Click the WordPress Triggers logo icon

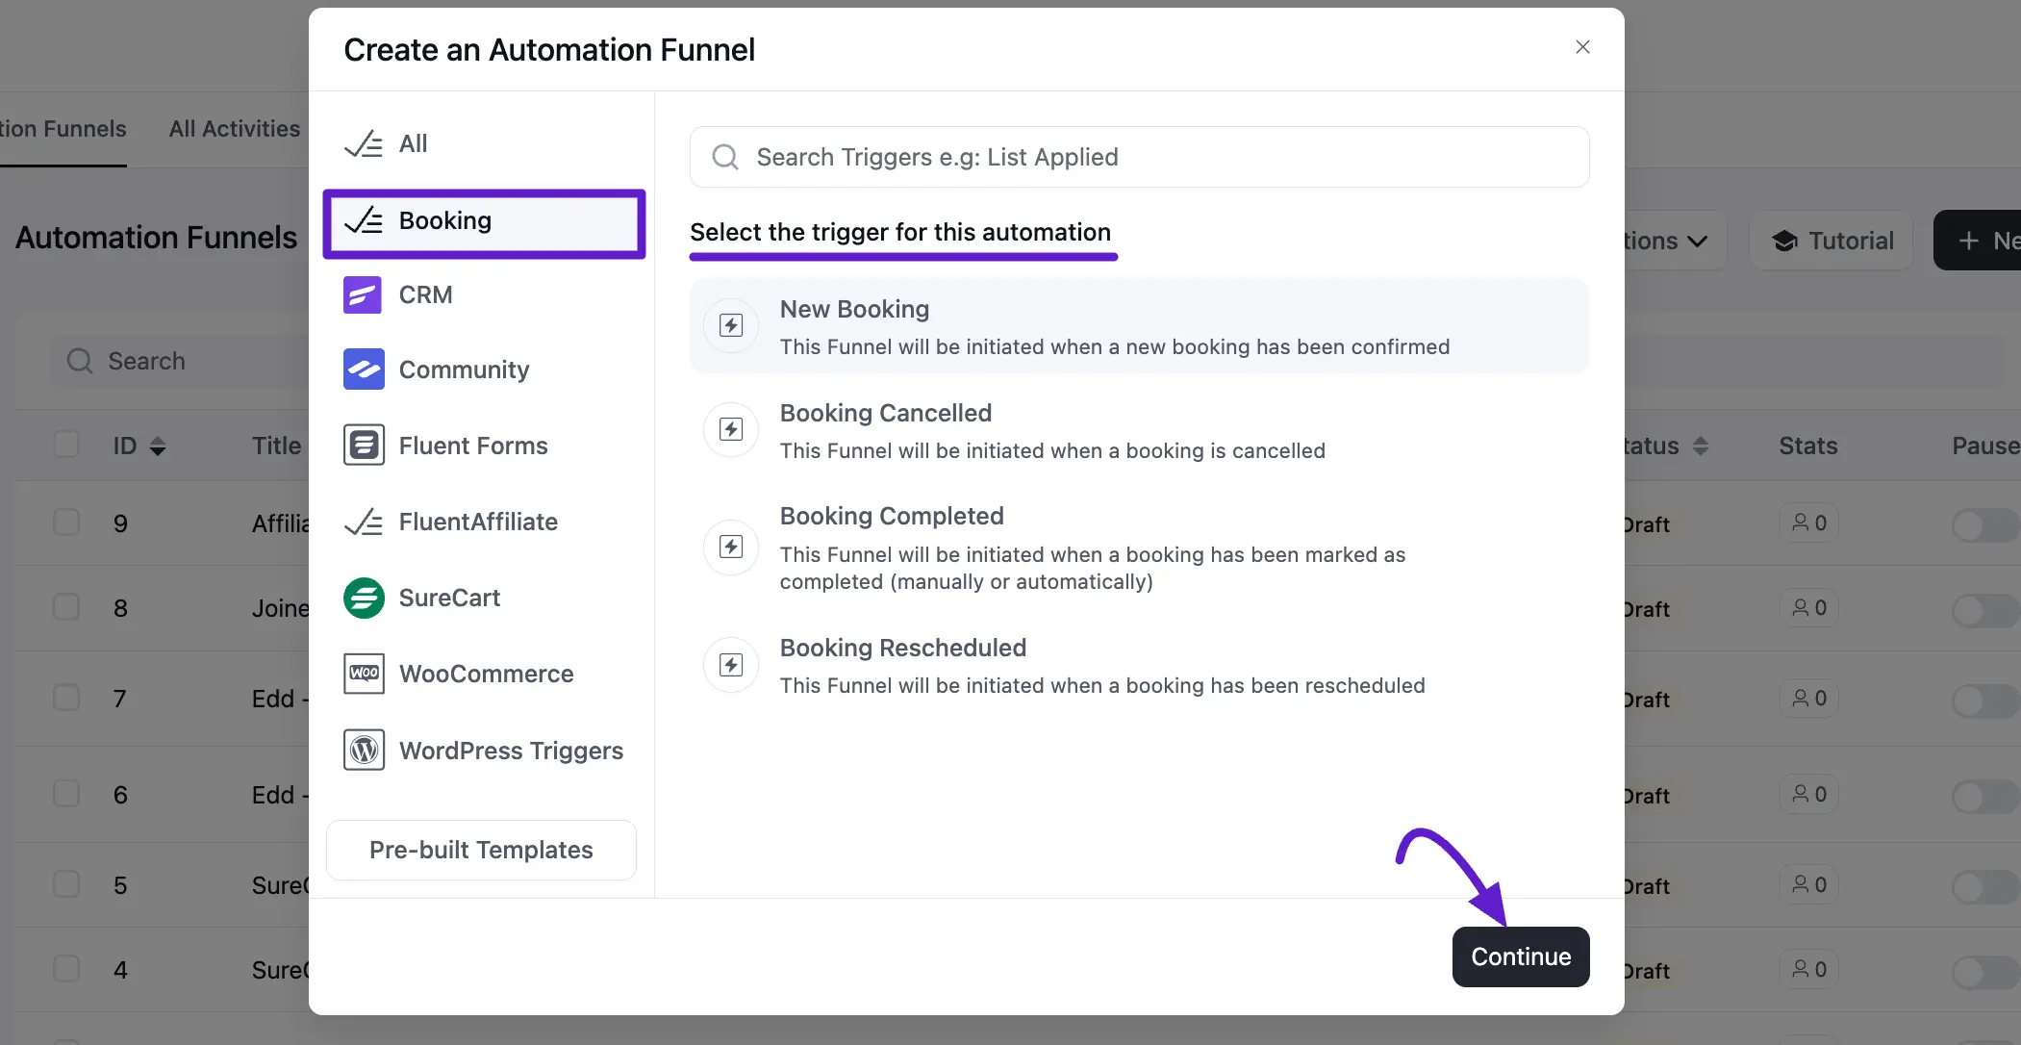click(x=364, y=750)
